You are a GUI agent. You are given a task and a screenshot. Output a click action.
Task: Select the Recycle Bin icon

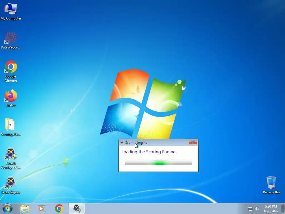[271, 185]
